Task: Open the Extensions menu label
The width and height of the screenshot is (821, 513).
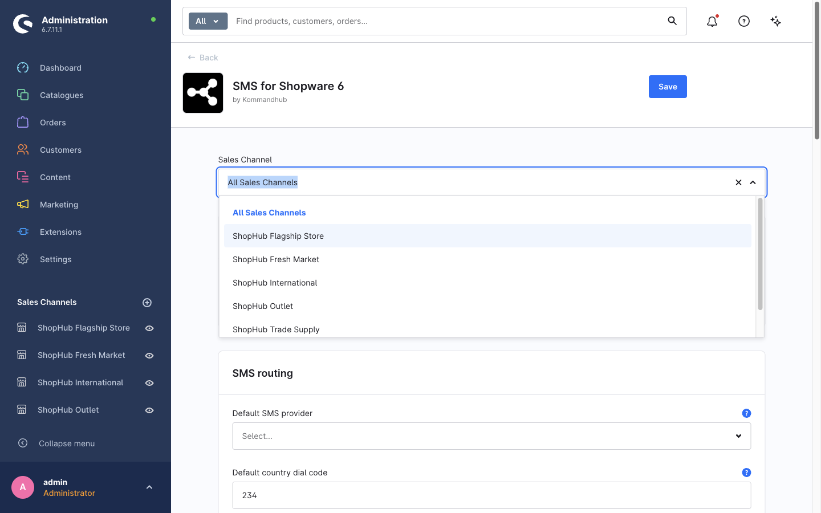Action: click(60, 232)
